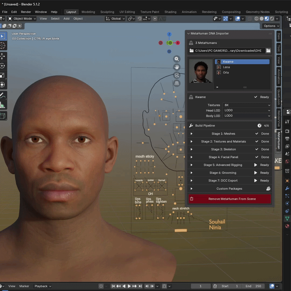Select the Move tool in the toolbar
The height and width of the screenshot is (291, 291).
[x=3, y=56]
